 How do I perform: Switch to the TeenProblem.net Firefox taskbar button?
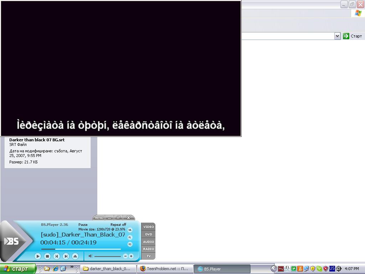click(165, 269)
